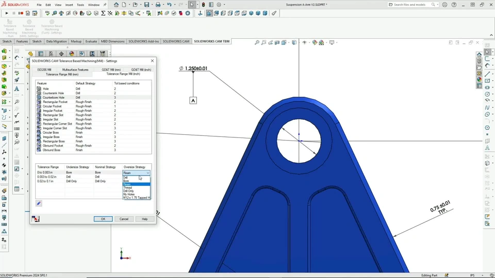Image resolution: width=495 pixels, height=278 pixels.
Task: Click the Sigma mass properties icon
Action: [103, 13]
